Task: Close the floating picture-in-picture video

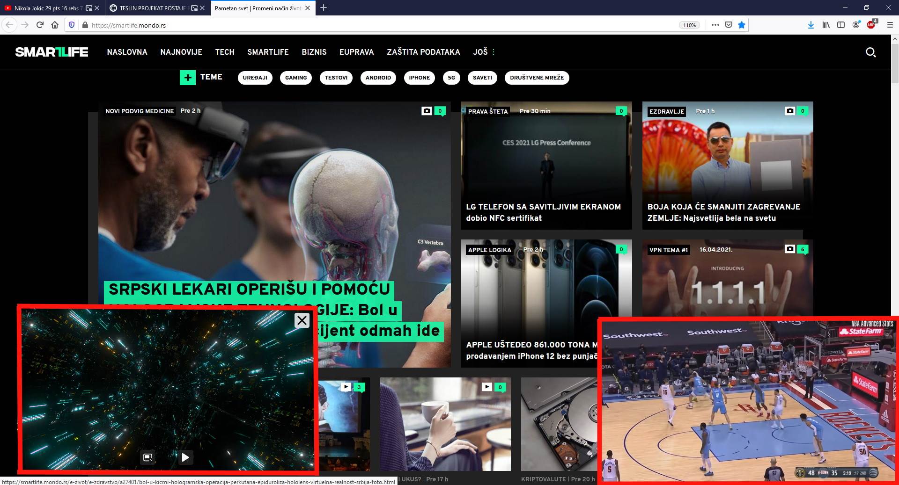Action: pyautogui.click(x=302, y=320)
